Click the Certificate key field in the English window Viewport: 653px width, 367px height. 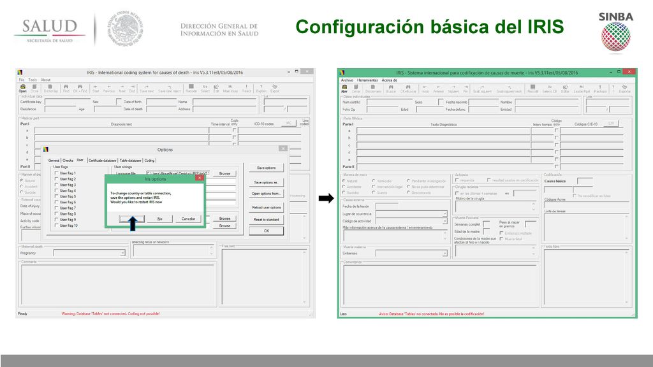67,101
